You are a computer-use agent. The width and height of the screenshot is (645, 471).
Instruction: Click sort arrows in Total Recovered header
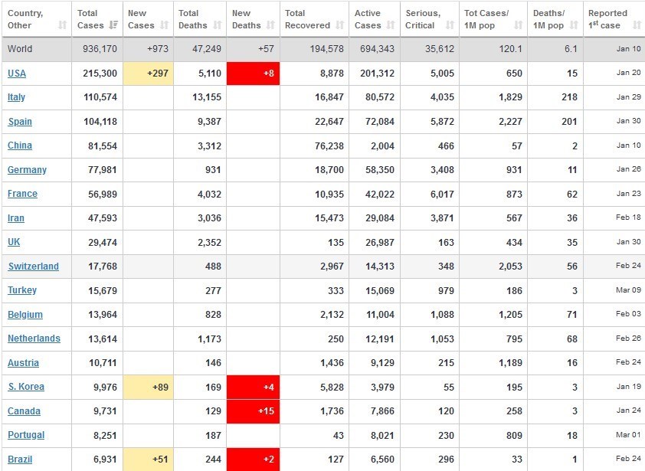(x=338, y=25)
